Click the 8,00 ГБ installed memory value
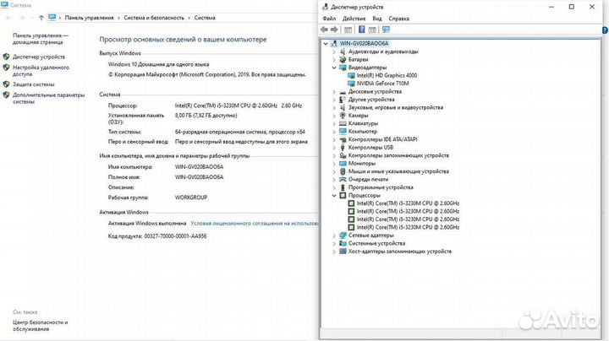This screenshot has height=341, width=609. pyautogui.click(x=206, y=116)
